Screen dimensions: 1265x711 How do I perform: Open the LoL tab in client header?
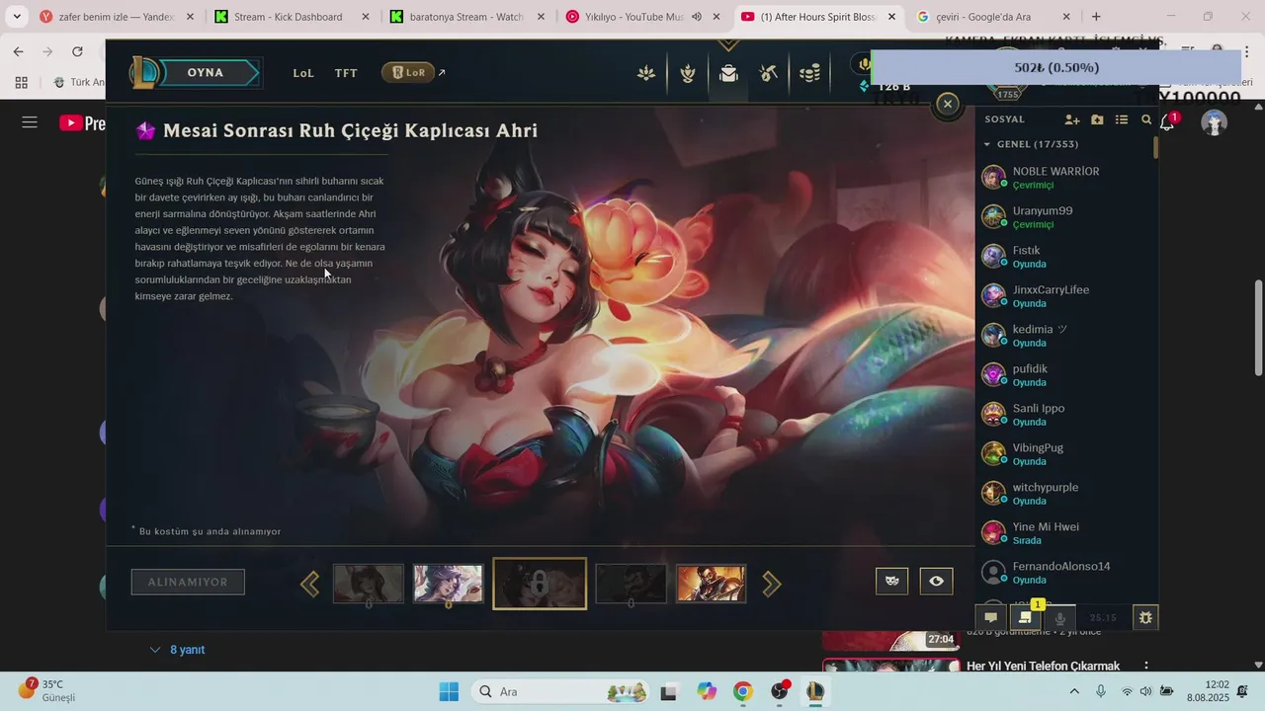(x=303, y=73)
